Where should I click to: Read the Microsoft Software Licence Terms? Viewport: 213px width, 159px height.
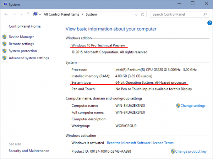140,143
